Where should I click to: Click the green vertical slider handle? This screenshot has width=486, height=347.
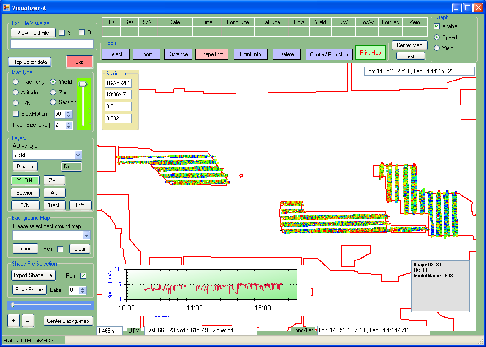(x=83, y=84)
